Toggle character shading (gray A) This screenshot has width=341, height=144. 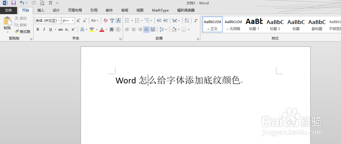coord(112,30)
